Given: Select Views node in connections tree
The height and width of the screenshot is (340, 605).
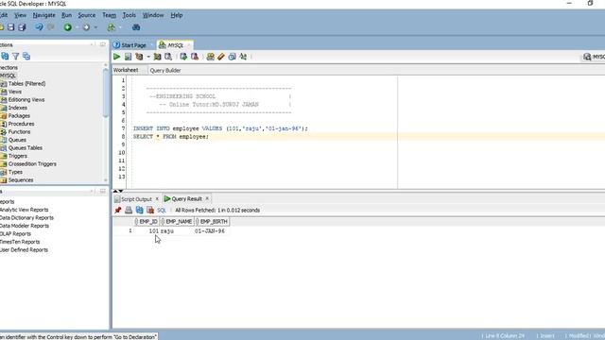Looking at the screenshot, I should point(15,92).
